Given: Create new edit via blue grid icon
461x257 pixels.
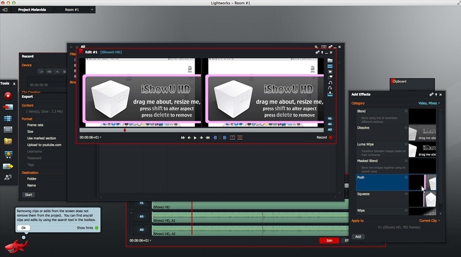Looking at the screenshot, I should [x=8, y=118].
